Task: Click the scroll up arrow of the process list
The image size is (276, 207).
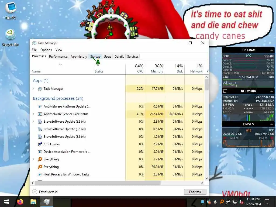Action: 207,77
